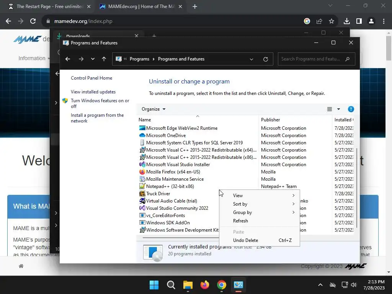The height and width of the screenshot is (294, 392).
Task: Go back in Programs and Features window
Action: (x=67, y=59)
